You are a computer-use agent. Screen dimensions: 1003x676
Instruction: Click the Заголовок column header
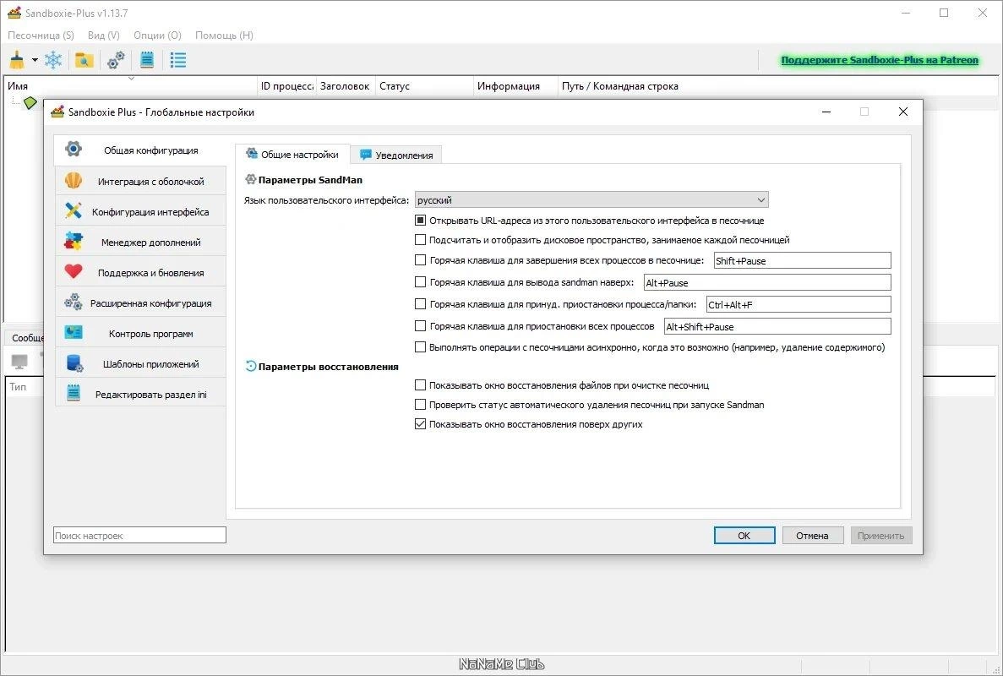tap(346, 85)
